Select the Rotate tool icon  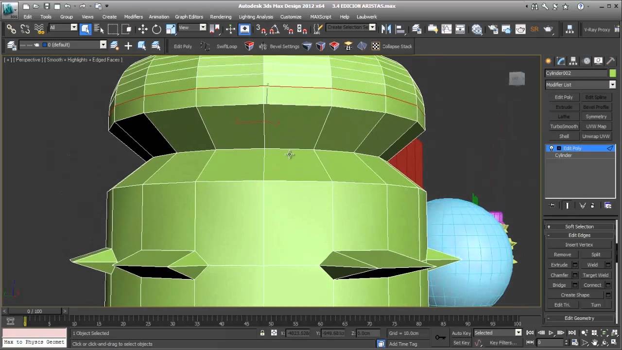click(156, 29)
